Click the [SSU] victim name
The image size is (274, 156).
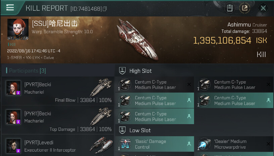point(55,23)
